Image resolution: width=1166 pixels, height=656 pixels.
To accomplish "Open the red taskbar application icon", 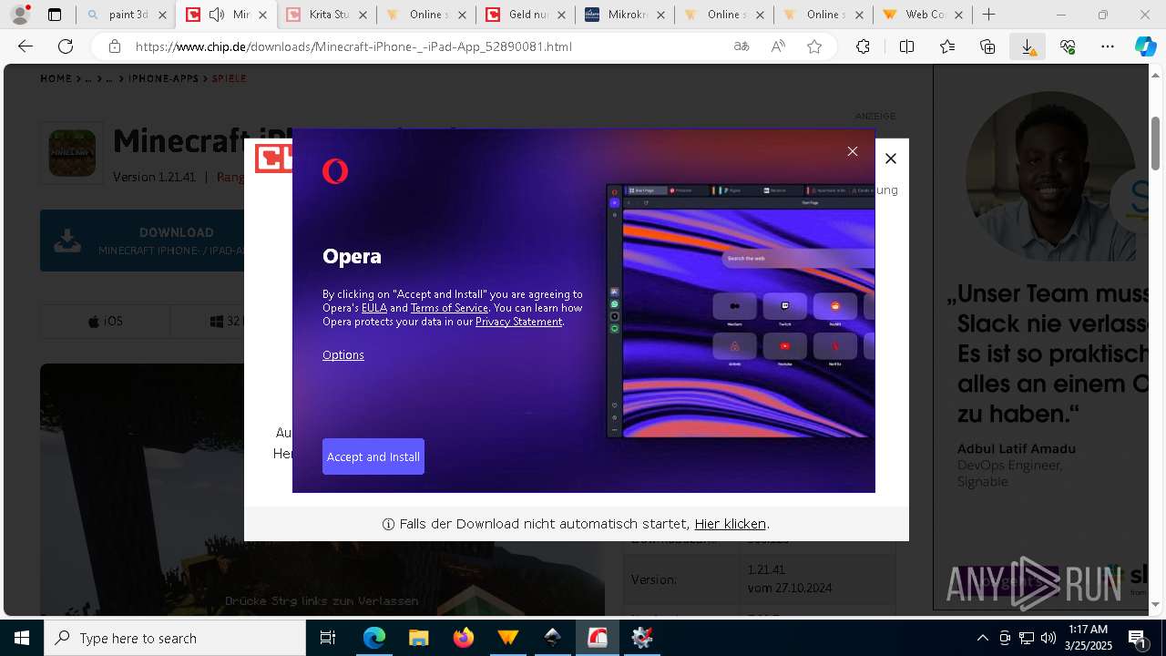I will [x=597, y=638].
